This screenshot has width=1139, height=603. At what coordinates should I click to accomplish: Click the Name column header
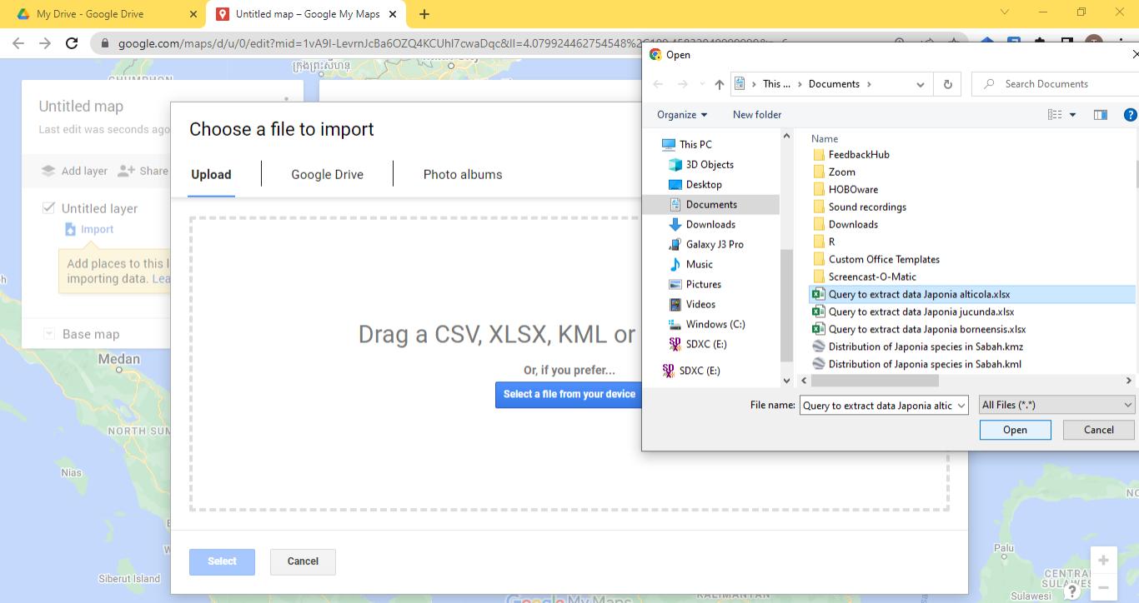coord(825,138)
